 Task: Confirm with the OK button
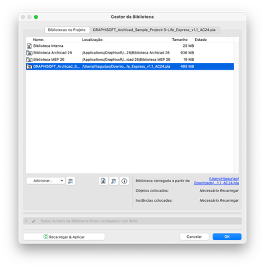[227, 237]
